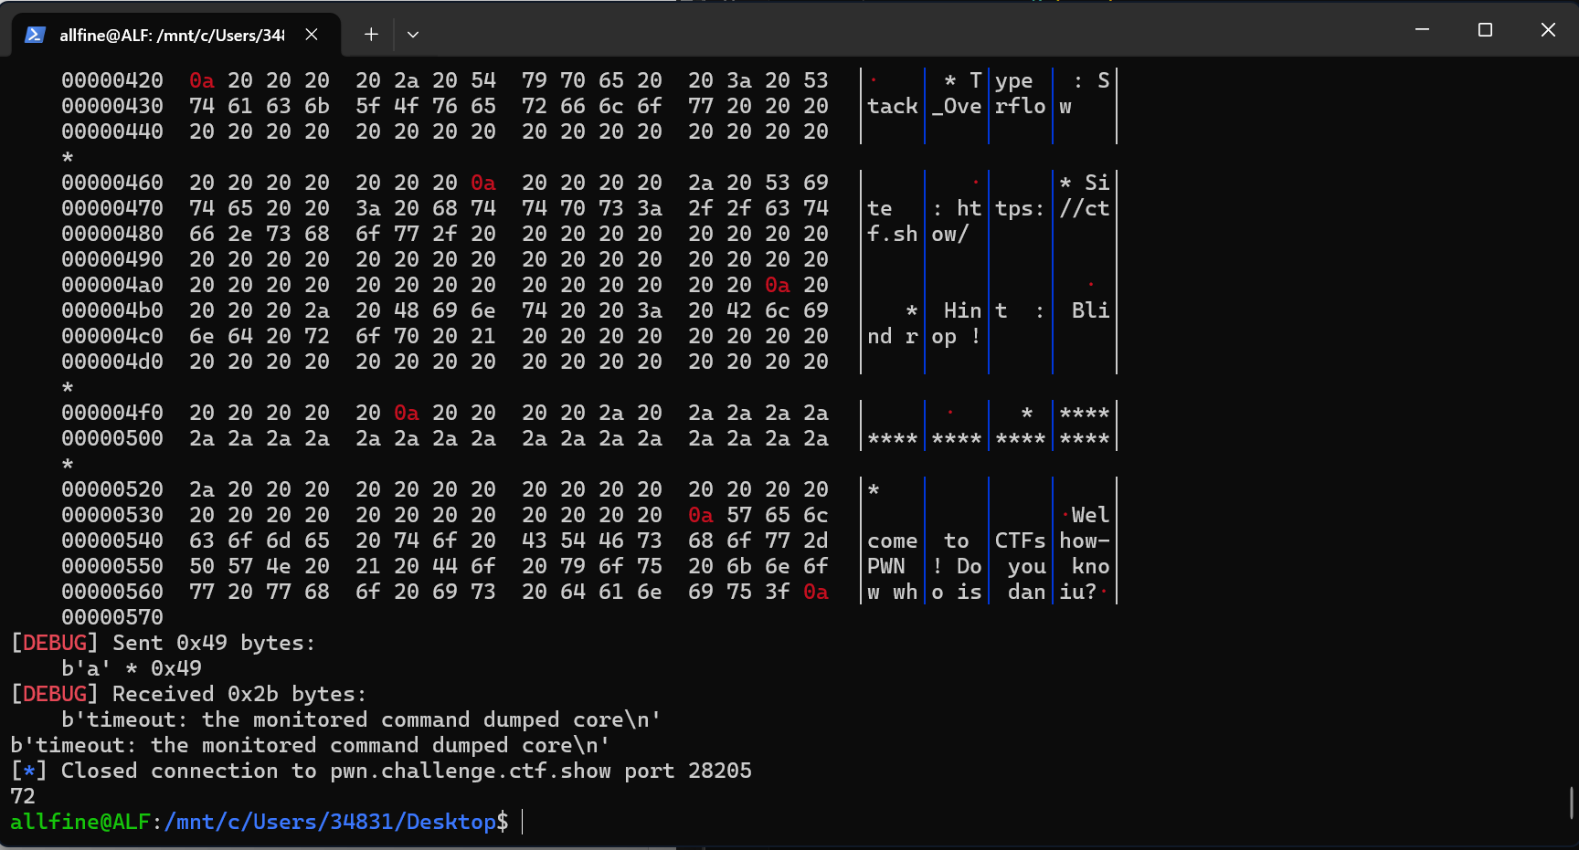This screenshot has width=1579, height=850.
Task: Click the PowerShell icon on the terminal tab
Action: 35,35
